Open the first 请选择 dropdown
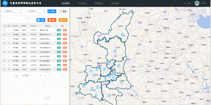 tap(12, 11)
